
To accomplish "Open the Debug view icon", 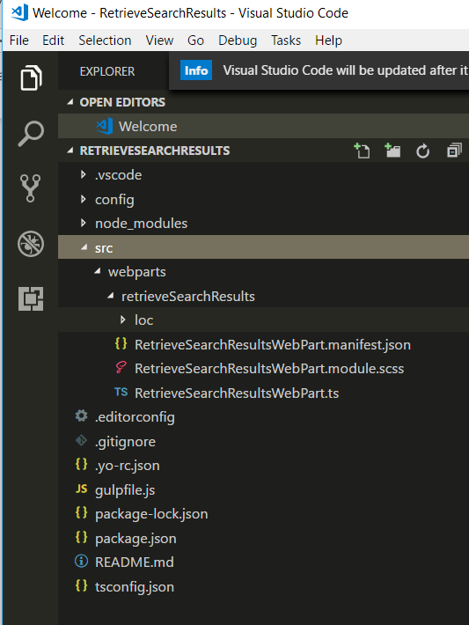I will coord(31,244).
